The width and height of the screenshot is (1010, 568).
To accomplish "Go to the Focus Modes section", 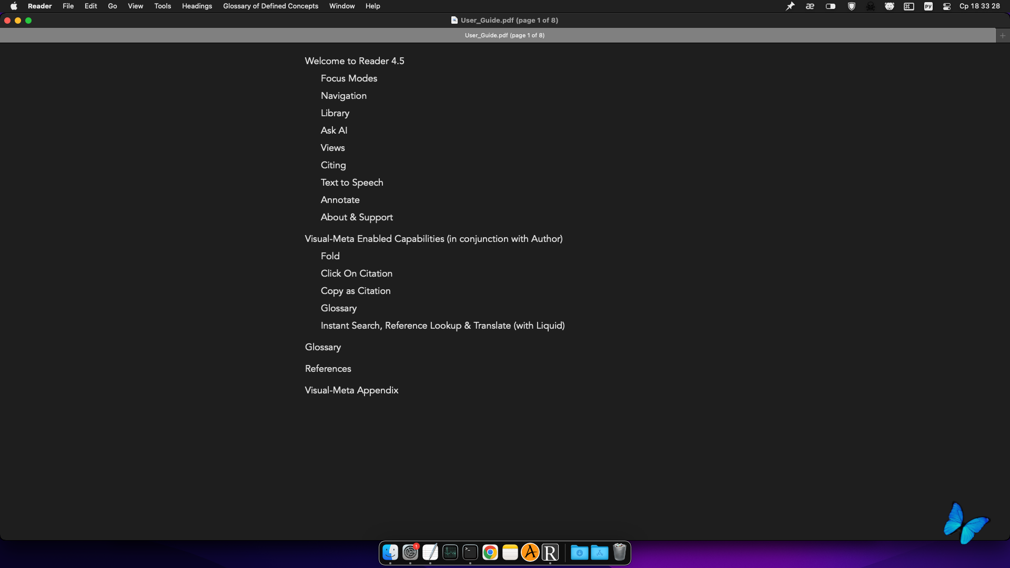I will click(349, 78).
